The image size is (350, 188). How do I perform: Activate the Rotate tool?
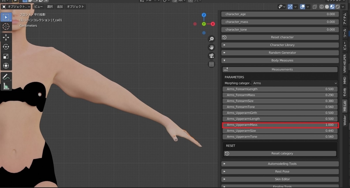pyautogui.click(x=6, y=47)
